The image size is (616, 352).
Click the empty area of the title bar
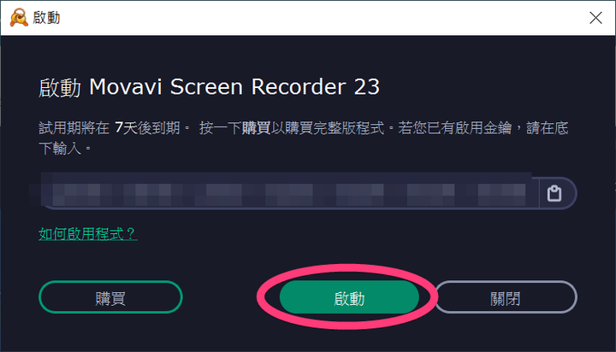point(314,18)
